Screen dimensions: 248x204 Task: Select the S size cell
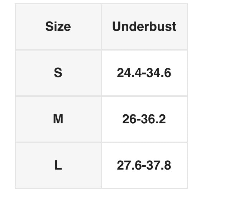pos(58,73)
